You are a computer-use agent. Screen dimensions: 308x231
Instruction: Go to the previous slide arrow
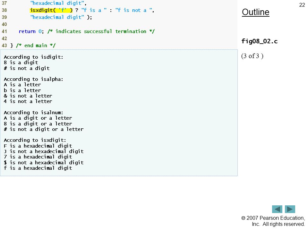[277, 209]
